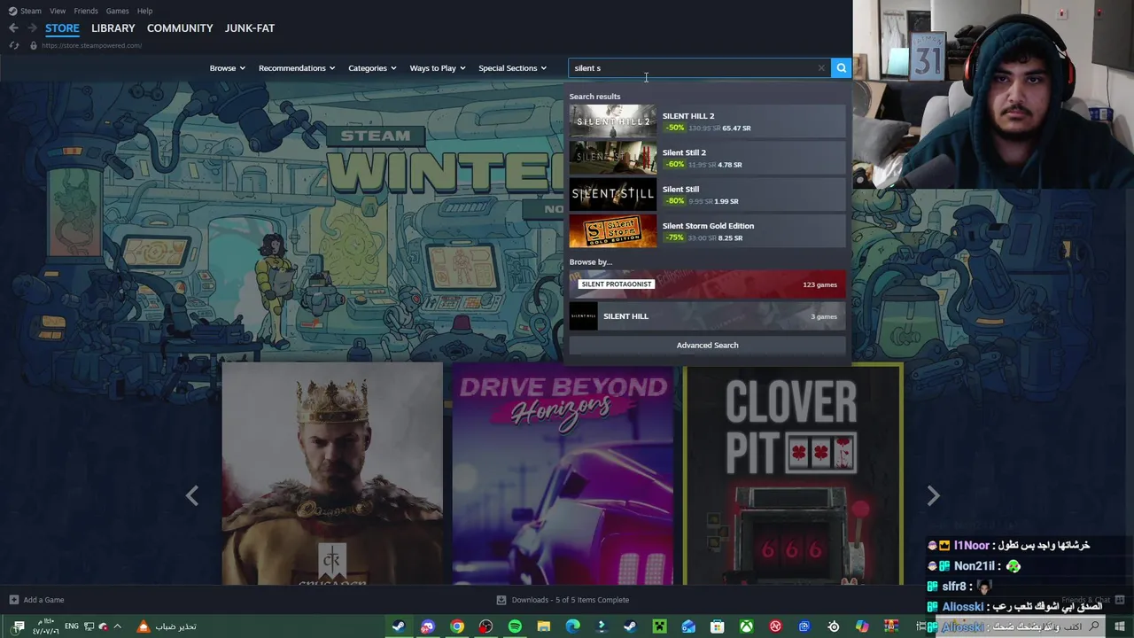Open SteelSeries app from the taskbar

[834, 626]
